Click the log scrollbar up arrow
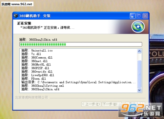Viewport: 164px width, 119px height. 139,51
